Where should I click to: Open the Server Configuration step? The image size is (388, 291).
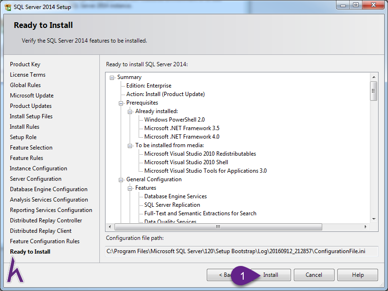[x=35, y=179]
